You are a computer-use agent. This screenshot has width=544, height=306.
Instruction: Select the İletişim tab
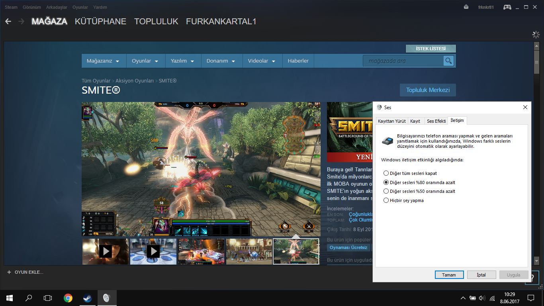[457, 120]
